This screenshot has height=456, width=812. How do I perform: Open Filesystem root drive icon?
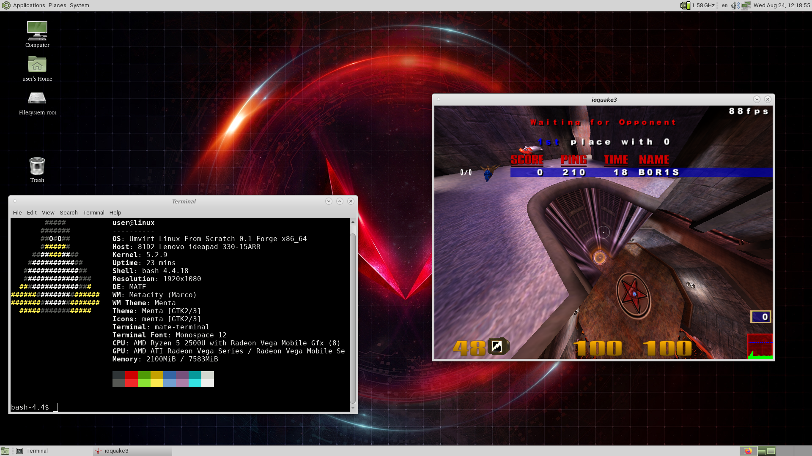(37, 99)
